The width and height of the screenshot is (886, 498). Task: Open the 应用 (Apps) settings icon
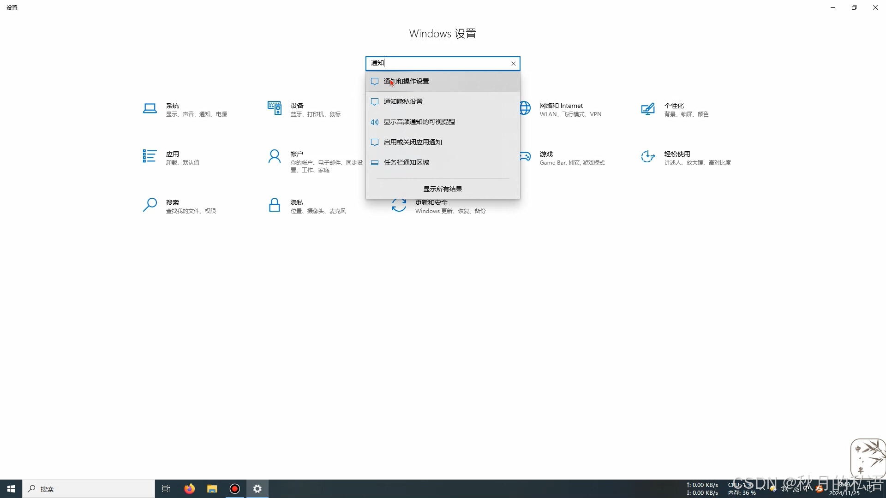click(150, 156)
